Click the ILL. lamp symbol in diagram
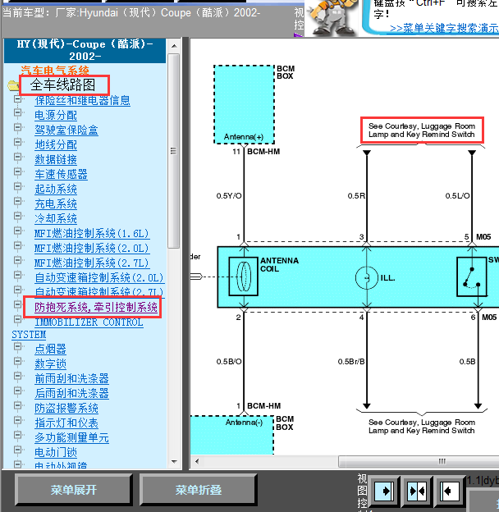This screenshot has width=499, height=512. pos(367,278)
